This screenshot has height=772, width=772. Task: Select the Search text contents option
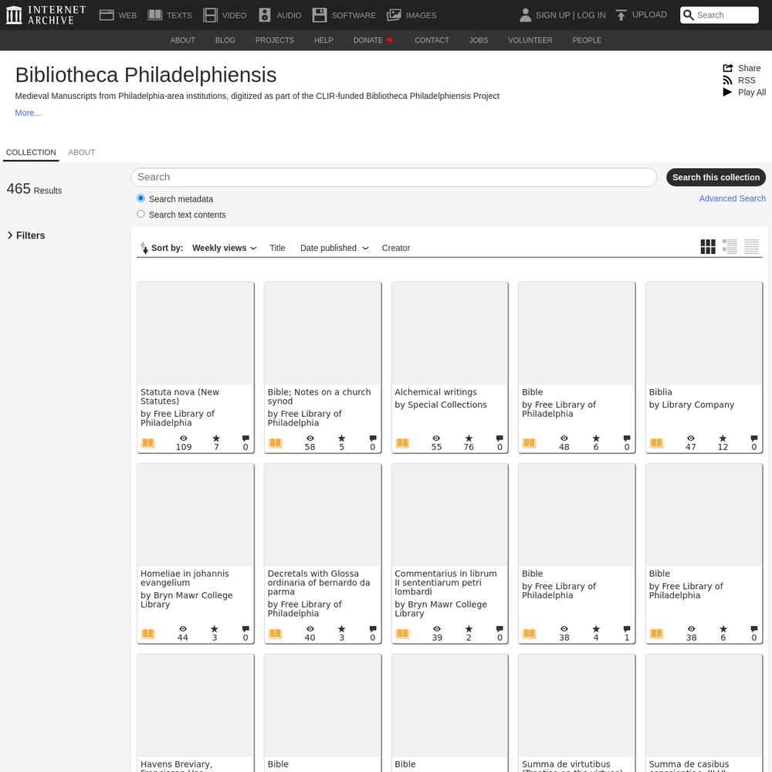coord(141,214)
